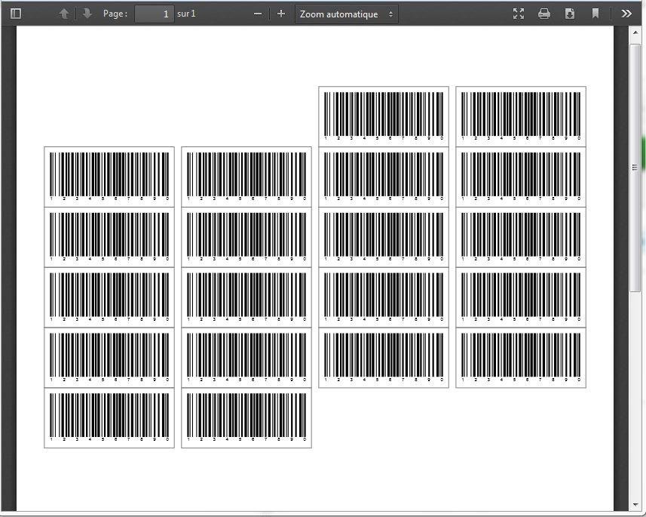Zoom out using the minus icon
This screenshot has height=517, width=646.
[x=257, y=13]
